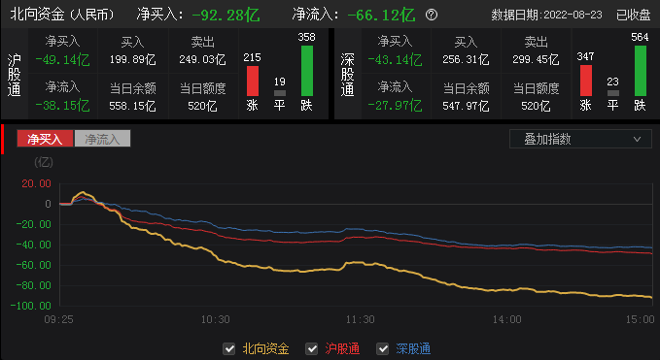This screenshot has height=360, width=660.
Task: Click the 叠加指数 dropdown chevron arrow
Action: 637,139
